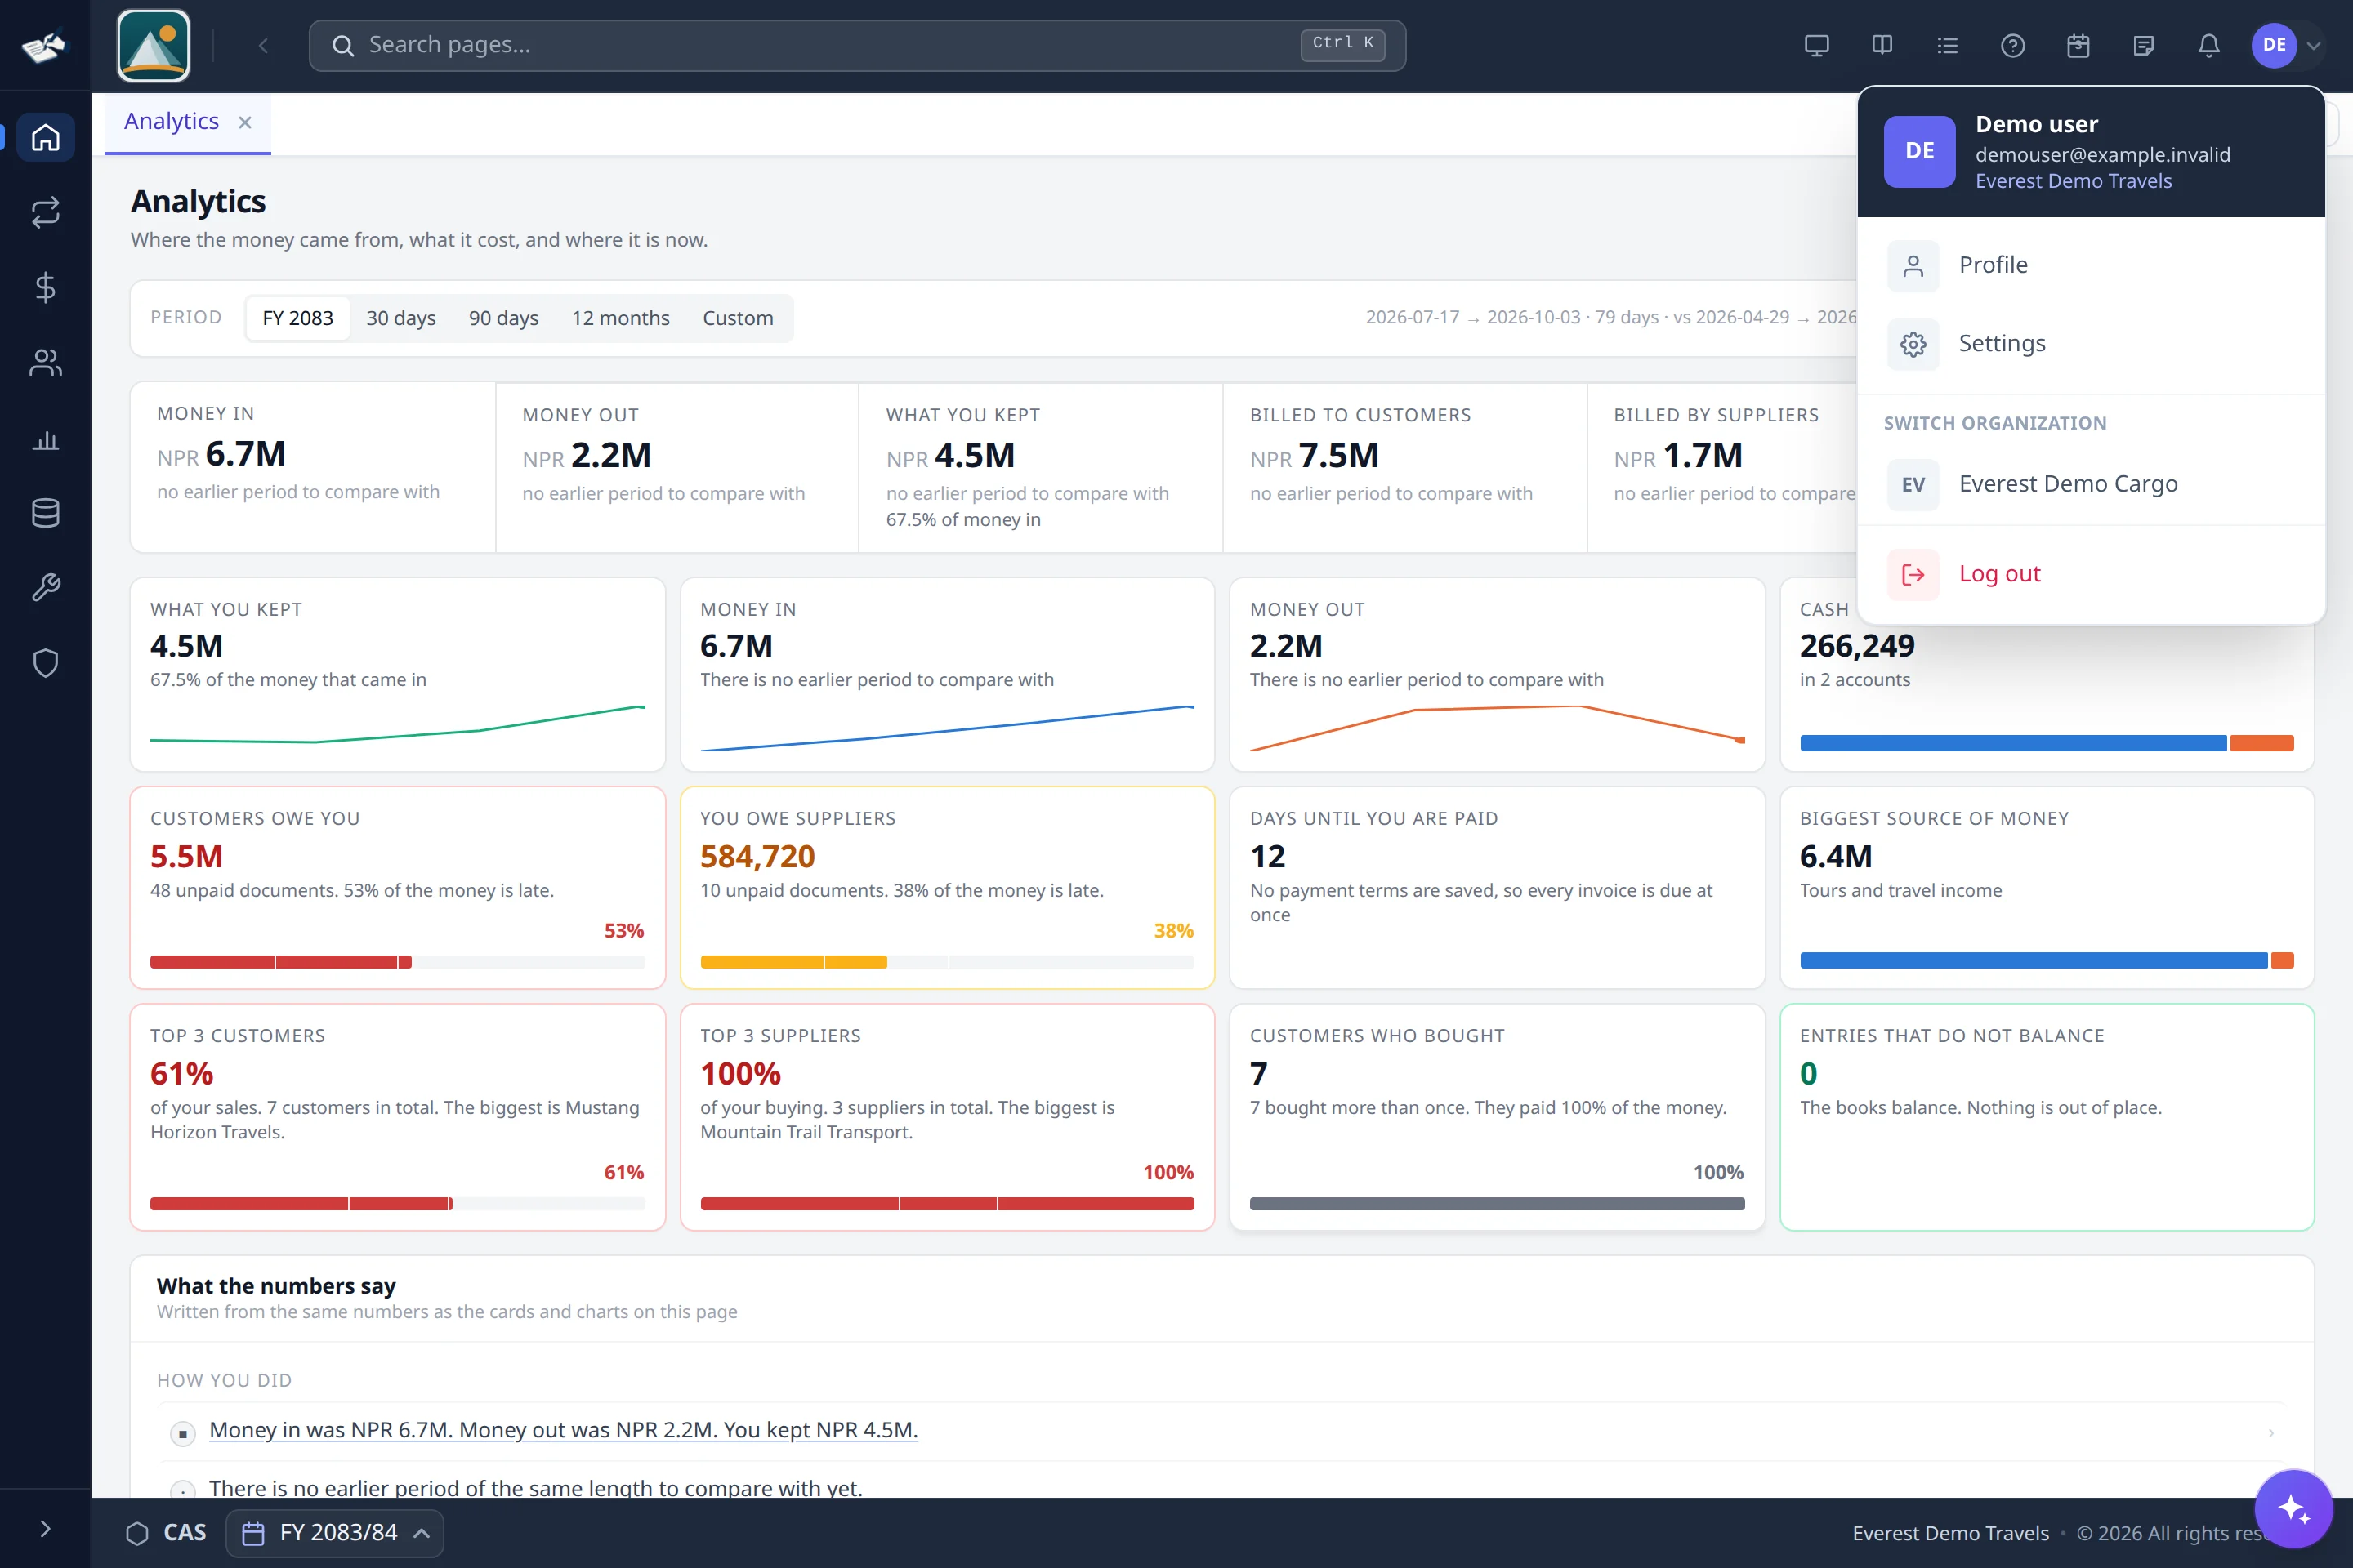2353x1568 pixels.
Task: Expand the sidebar with the bottom chevron
Action: 45,1529
